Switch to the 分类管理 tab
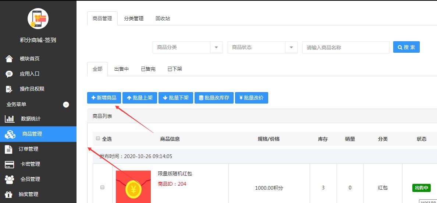Screen dimensions: 437x203 [134, 18]
